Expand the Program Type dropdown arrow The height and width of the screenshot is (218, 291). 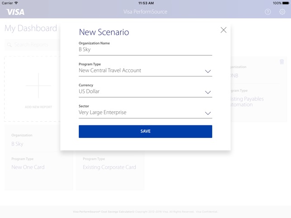(208, 71)
